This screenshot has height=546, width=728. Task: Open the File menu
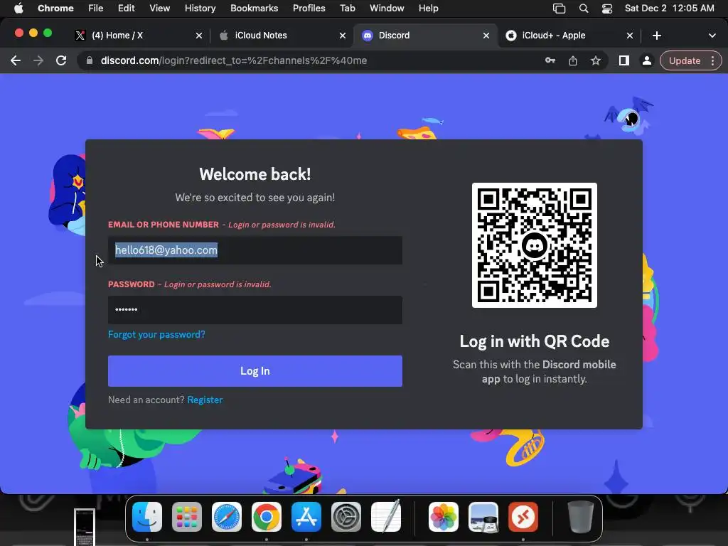click(x=96, y=9)
